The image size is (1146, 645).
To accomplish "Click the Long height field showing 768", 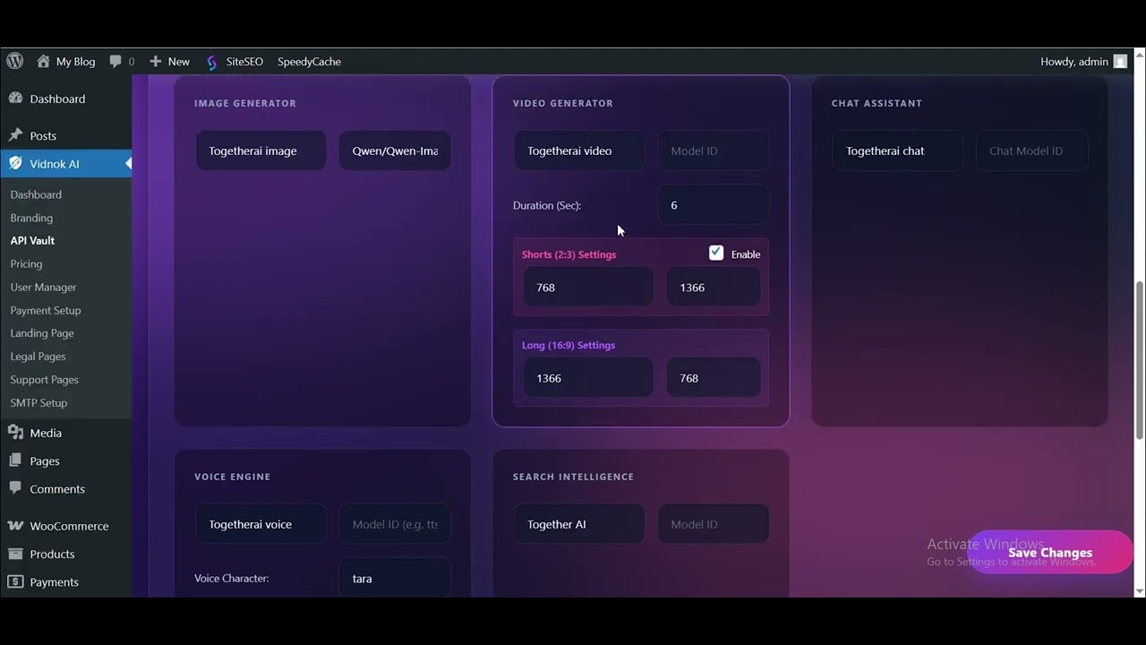I will coord(714,378).
